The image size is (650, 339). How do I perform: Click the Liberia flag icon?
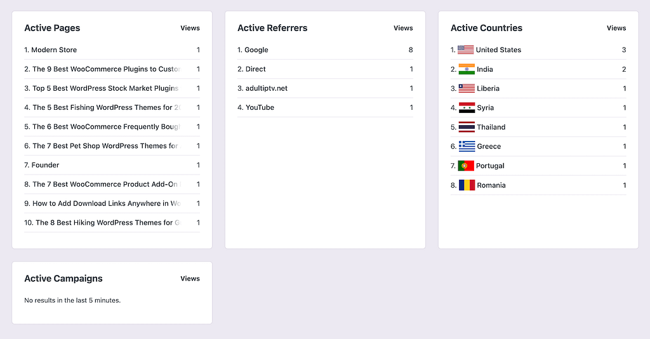(467, 88)
